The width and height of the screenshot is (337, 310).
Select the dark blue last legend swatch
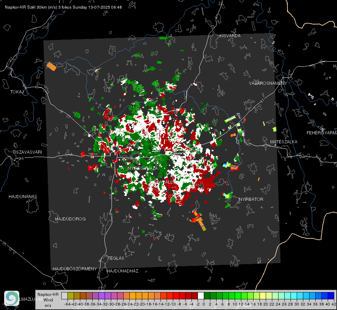[x=331, y=296]
